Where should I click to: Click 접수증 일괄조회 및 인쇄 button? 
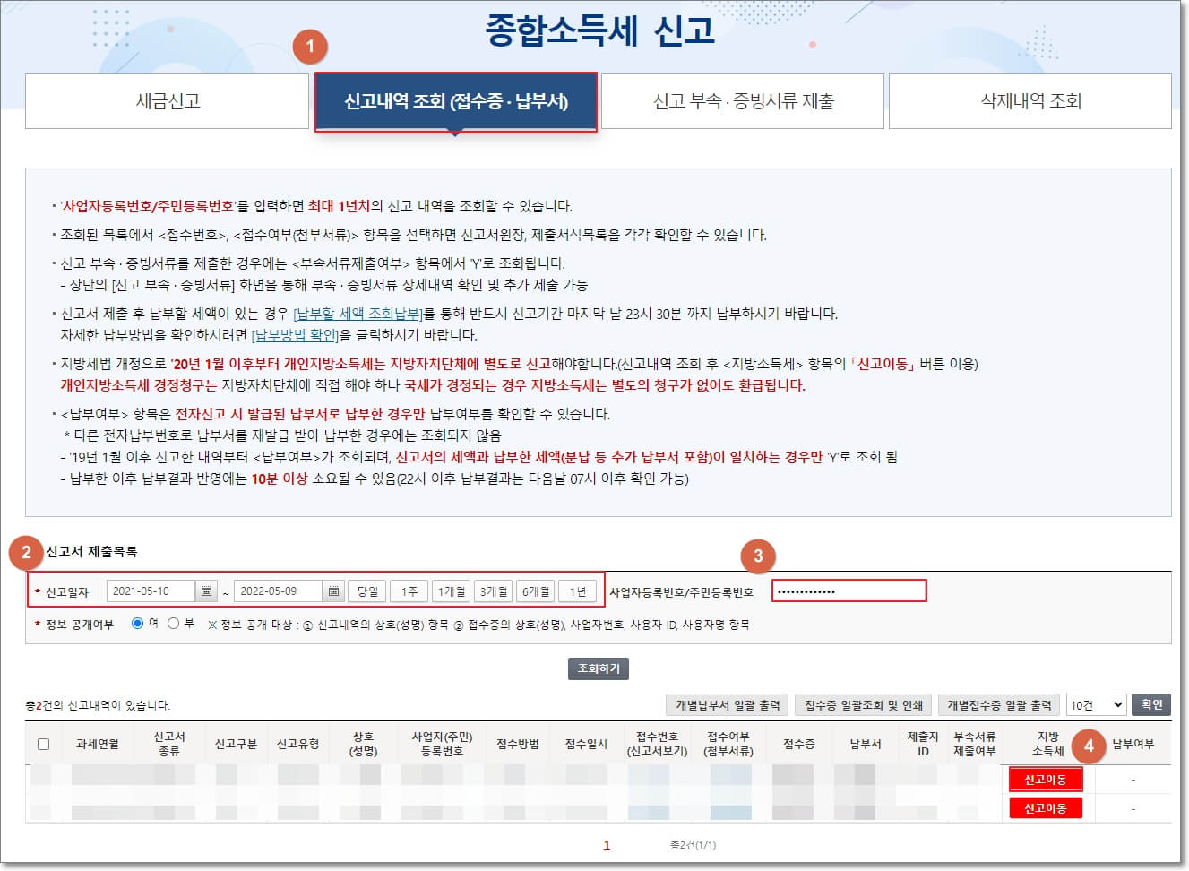pyautogui.click(x=864, y=705)
